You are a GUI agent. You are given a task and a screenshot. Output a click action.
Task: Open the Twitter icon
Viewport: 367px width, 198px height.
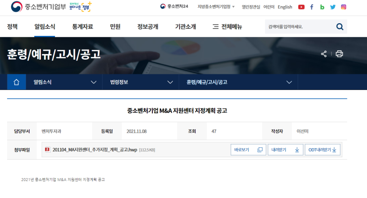[x=333, y=7]
